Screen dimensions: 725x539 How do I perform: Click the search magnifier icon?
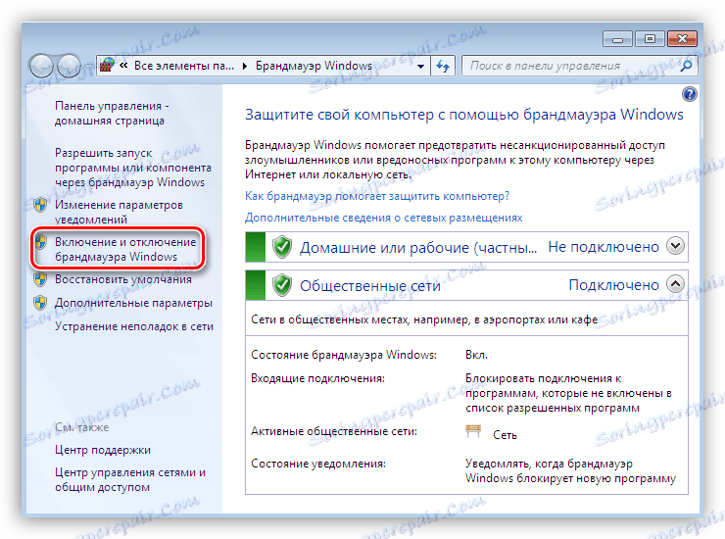[x=686, y=66]
